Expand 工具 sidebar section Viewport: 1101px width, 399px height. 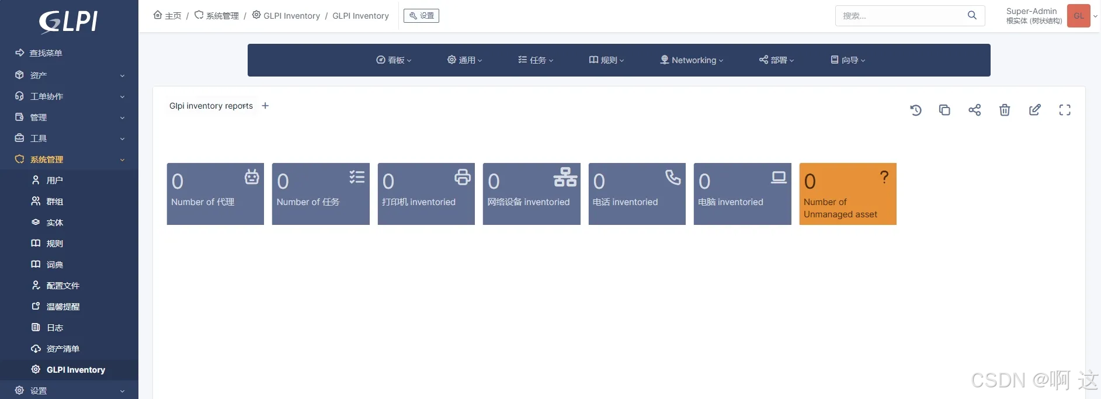pos(69,138)
